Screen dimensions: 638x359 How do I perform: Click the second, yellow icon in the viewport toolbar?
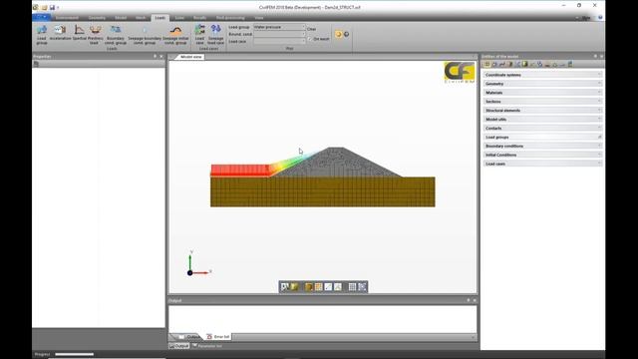coord(294,287)
